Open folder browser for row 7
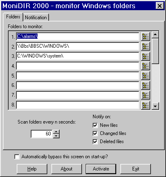Viewport: 166px width, 177px height. [x=146, y=95]
